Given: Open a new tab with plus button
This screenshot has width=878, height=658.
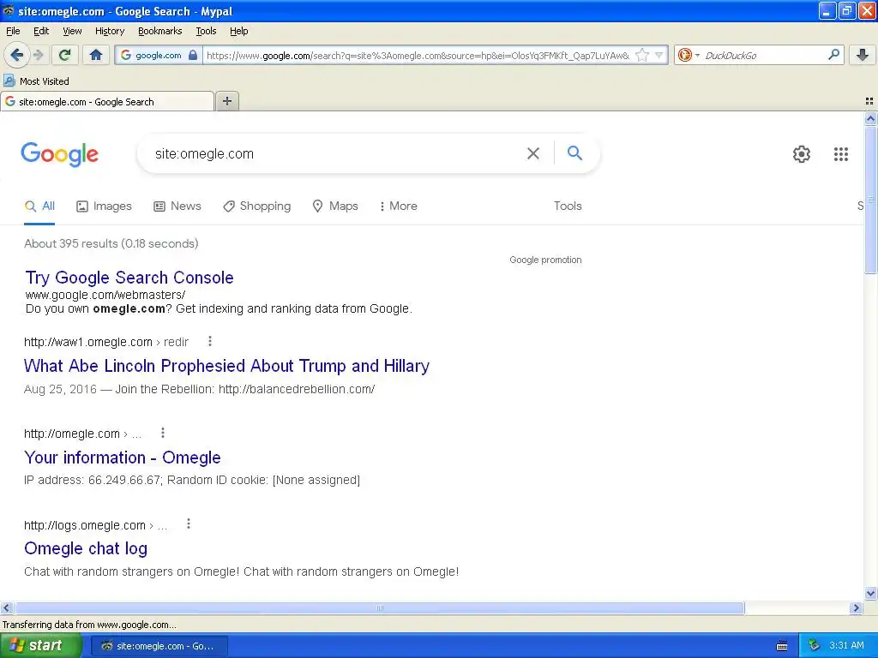Looking at the screenshot, I should [226, 101].
